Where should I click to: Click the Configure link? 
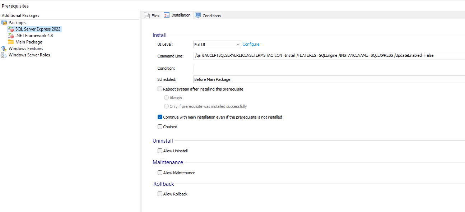pos(251,44)
